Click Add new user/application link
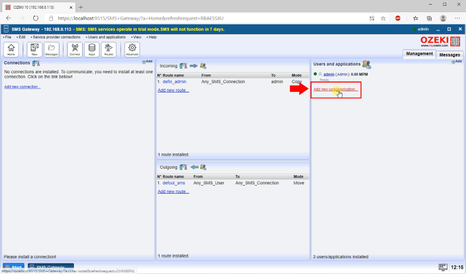466x274 pixels. coord(336,89)
